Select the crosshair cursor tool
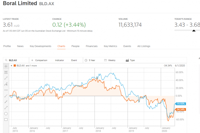Viewport: 200px width, 133px height. (6, 66)
